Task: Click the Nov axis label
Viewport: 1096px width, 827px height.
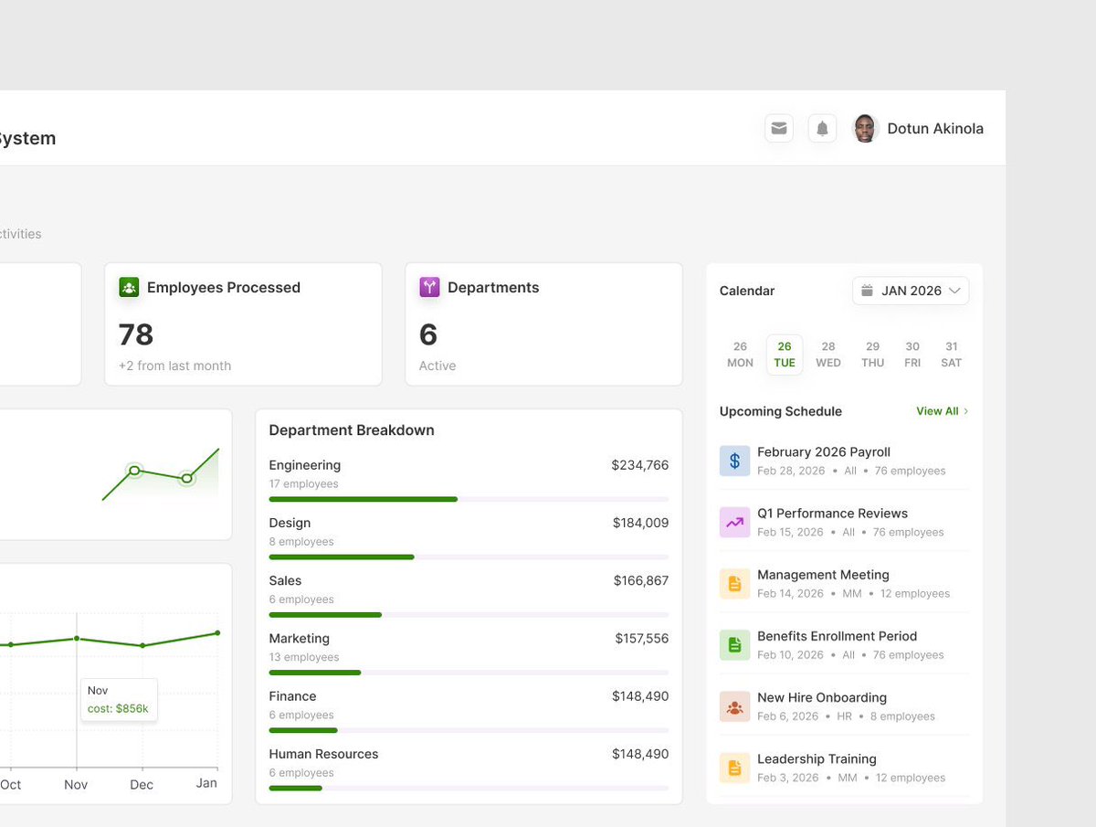Action: click(76, 785)
